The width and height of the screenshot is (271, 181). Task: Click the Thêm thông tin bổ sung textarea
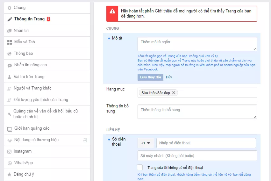click(197, 112)
